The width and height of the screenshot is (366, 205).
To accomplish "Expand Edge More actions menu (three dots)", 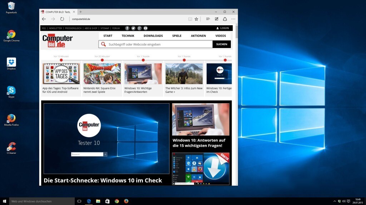I will click(x=233, y=19).
